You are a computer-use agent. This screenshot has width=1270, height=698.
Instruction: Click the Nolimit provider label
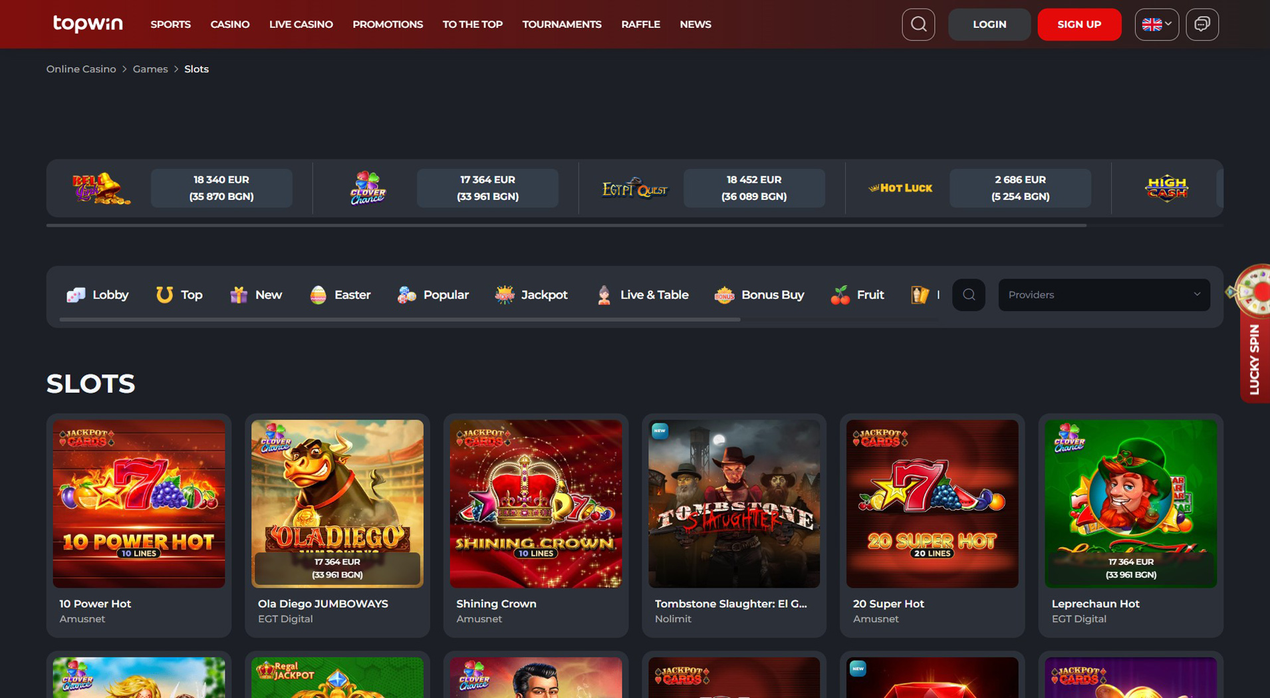tap(673, 619)
